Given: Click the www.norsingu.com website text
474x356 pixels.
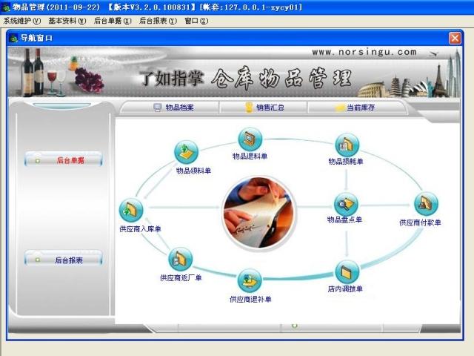Looking at the screenshot, I should tap(364, 52).
